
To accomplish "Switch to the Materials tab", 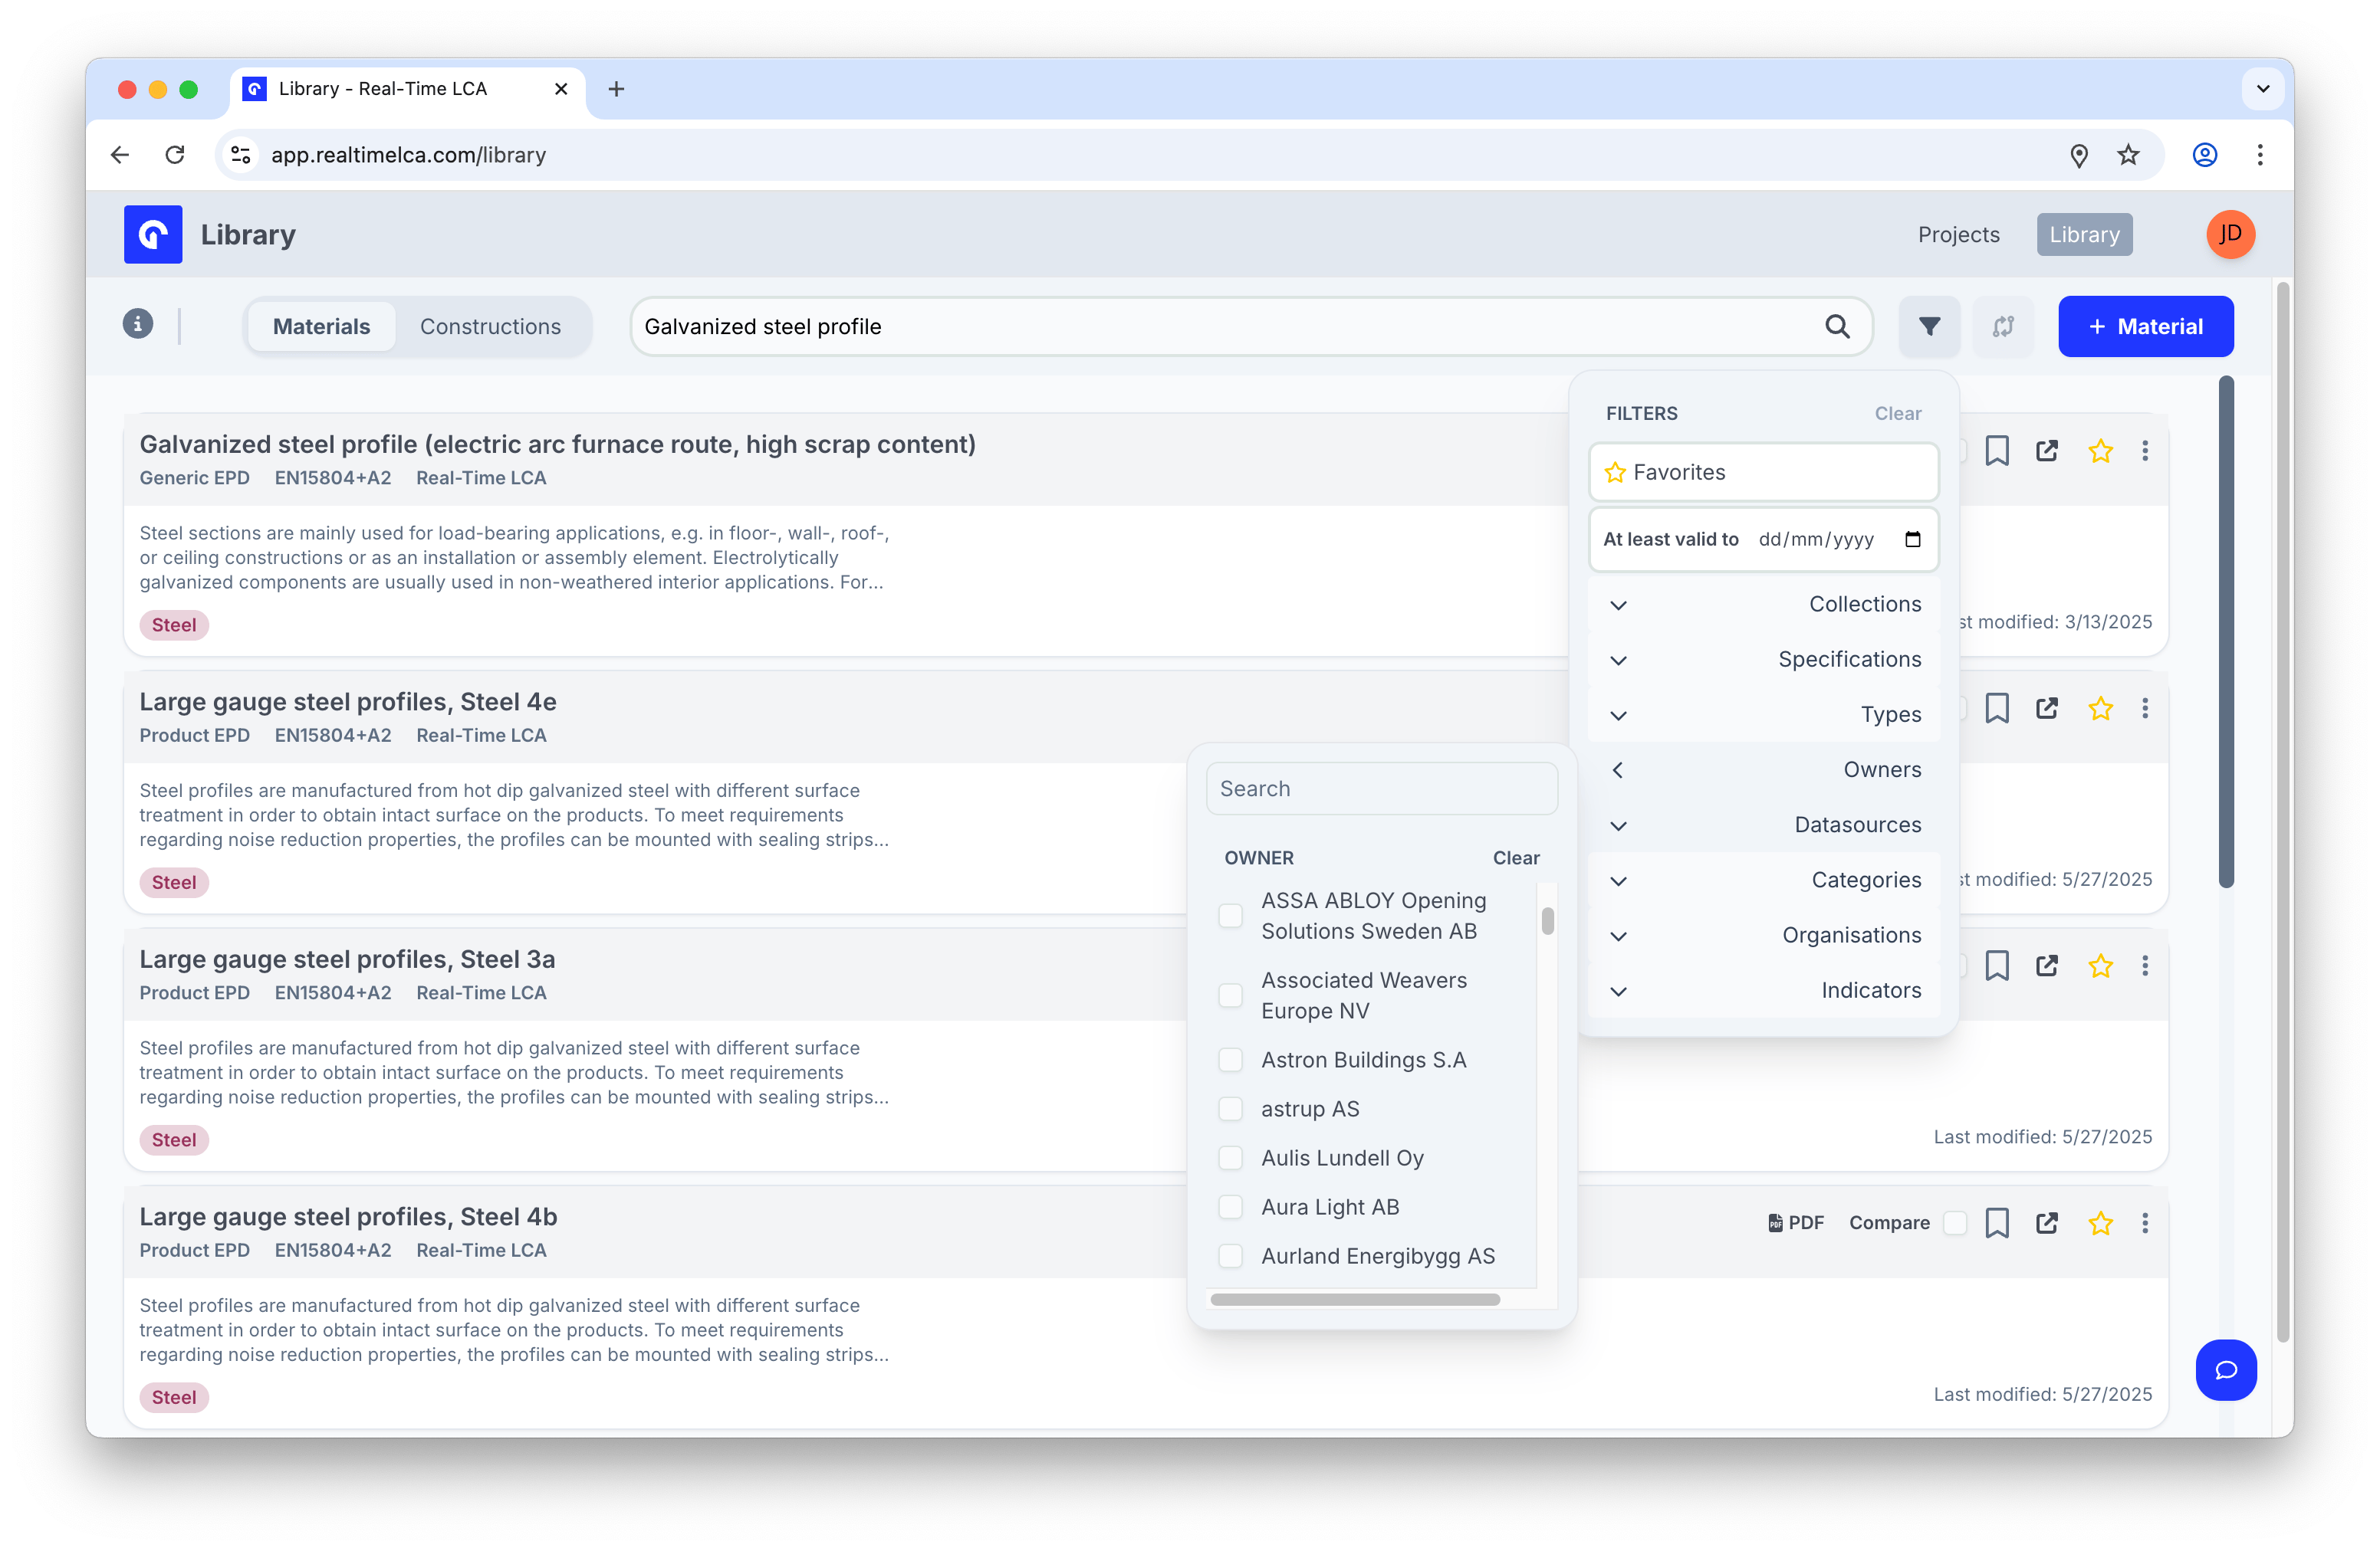I will pos(321,326).
